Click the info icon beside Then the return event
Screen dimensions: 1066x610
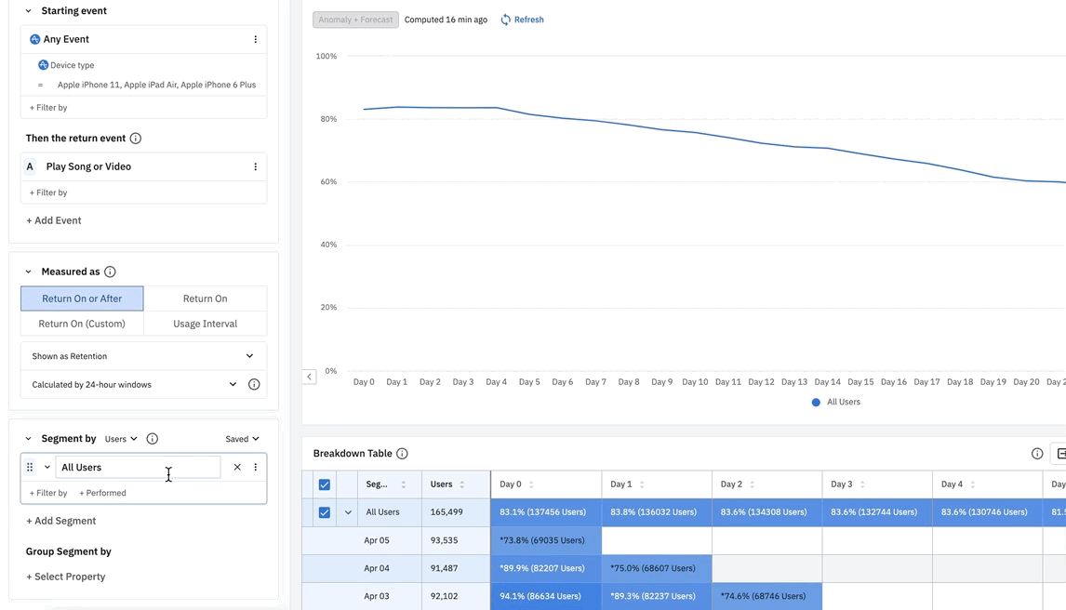click(136, 139)
